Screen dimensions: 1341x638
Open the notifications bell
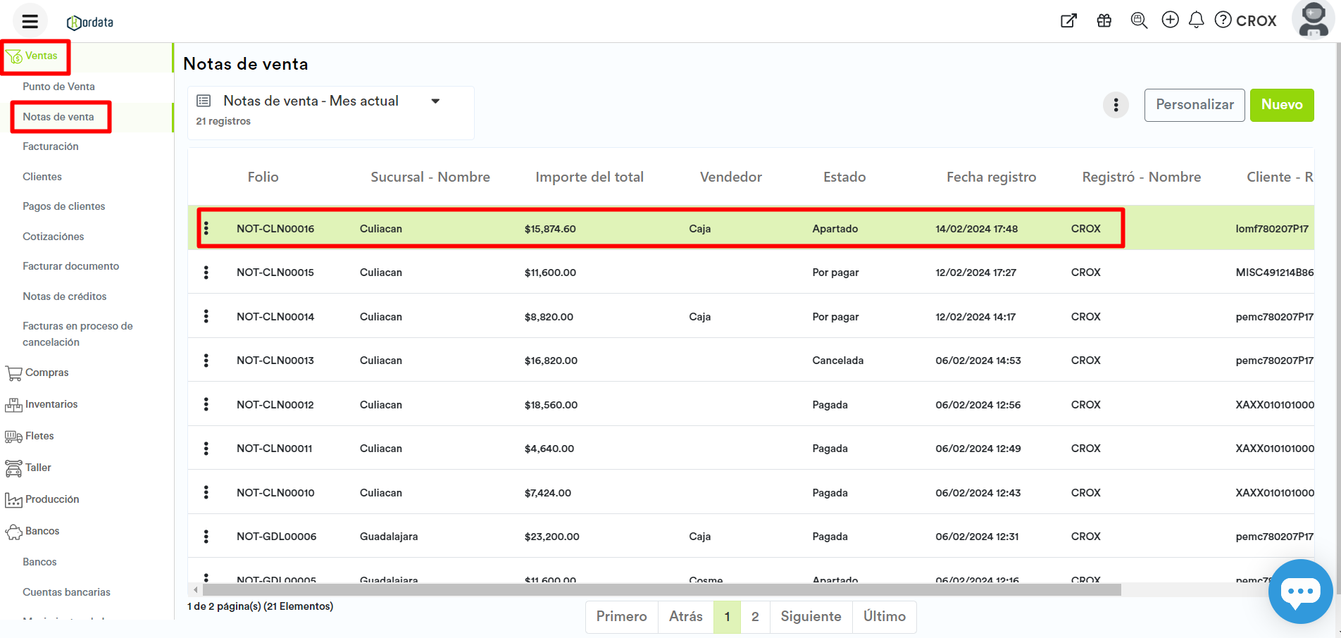1196,20
